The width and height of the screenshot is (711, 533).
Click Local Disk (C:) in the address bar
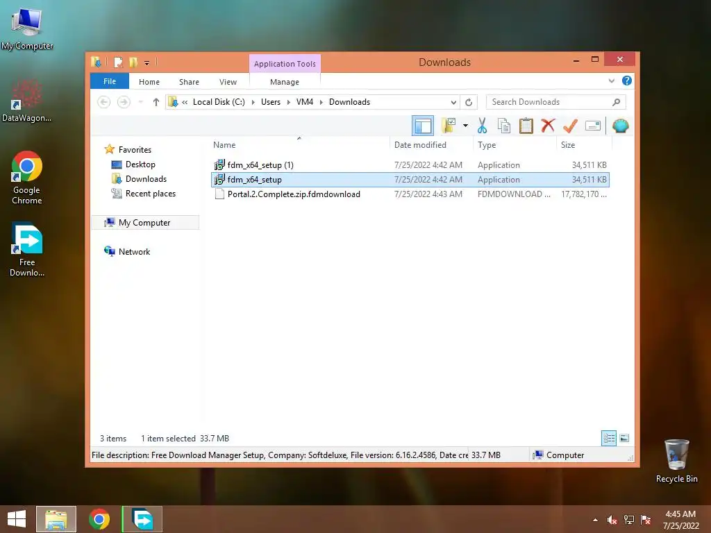pyautogui.click(x=219, y=102)
